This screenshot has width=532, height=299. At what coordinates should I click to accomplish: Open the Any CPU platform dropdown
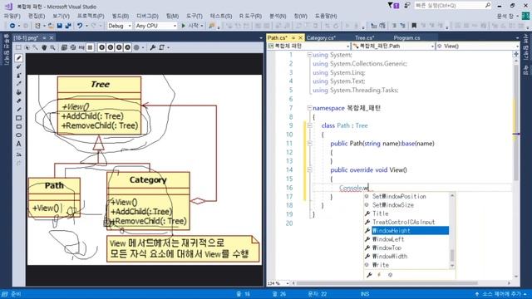(x=156, y=26)
